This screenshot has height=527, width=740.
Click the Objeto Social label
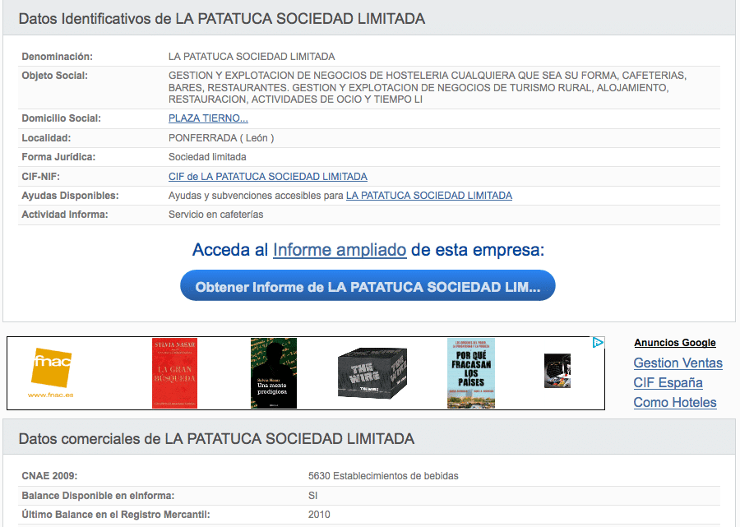coord(55,76)
